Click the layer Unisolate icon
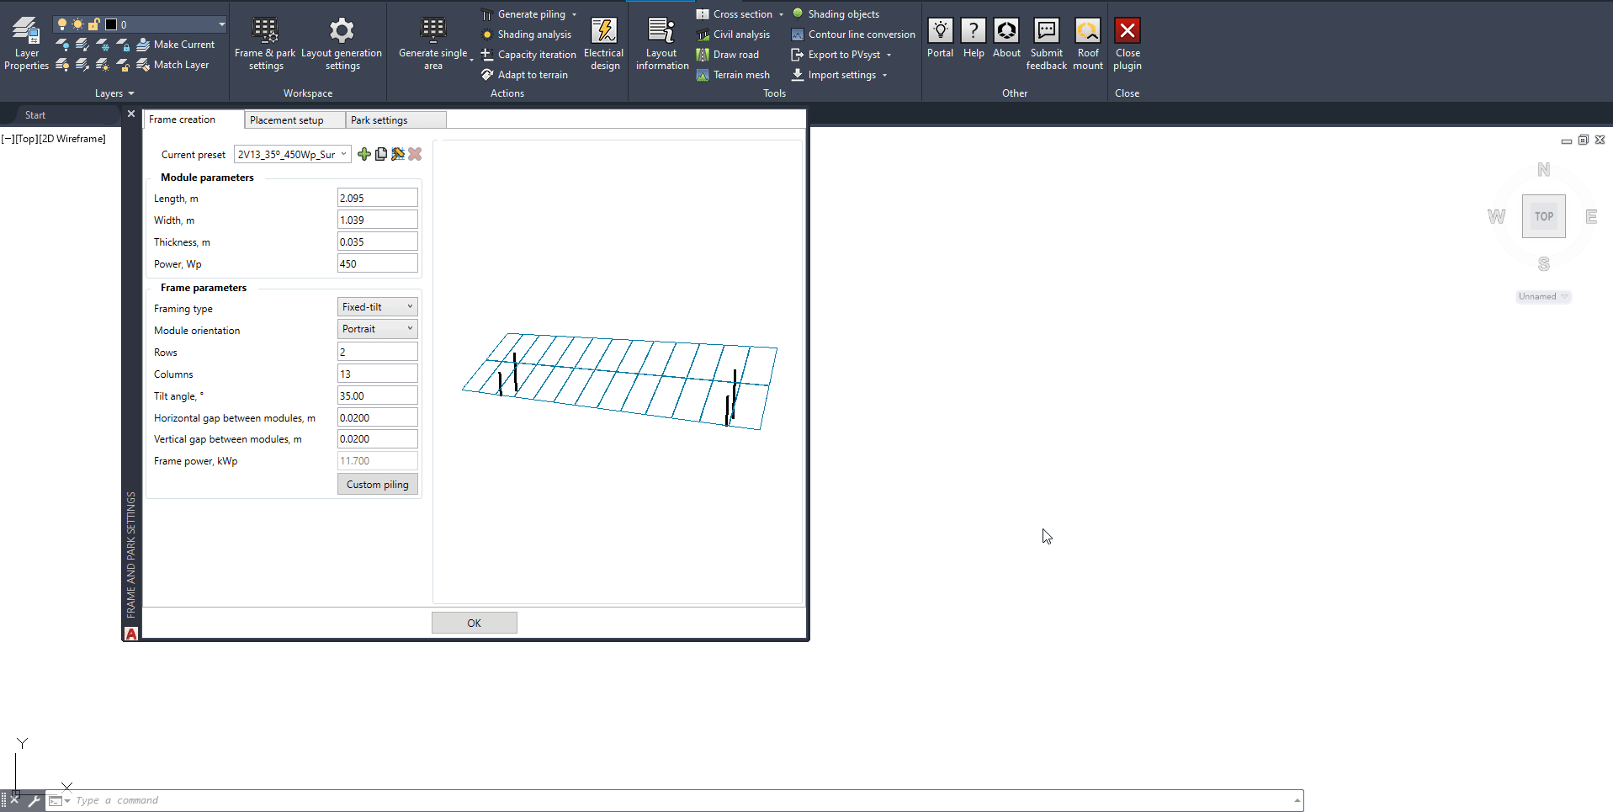The width and height of the screenshot is (1613, 812). 82,65
